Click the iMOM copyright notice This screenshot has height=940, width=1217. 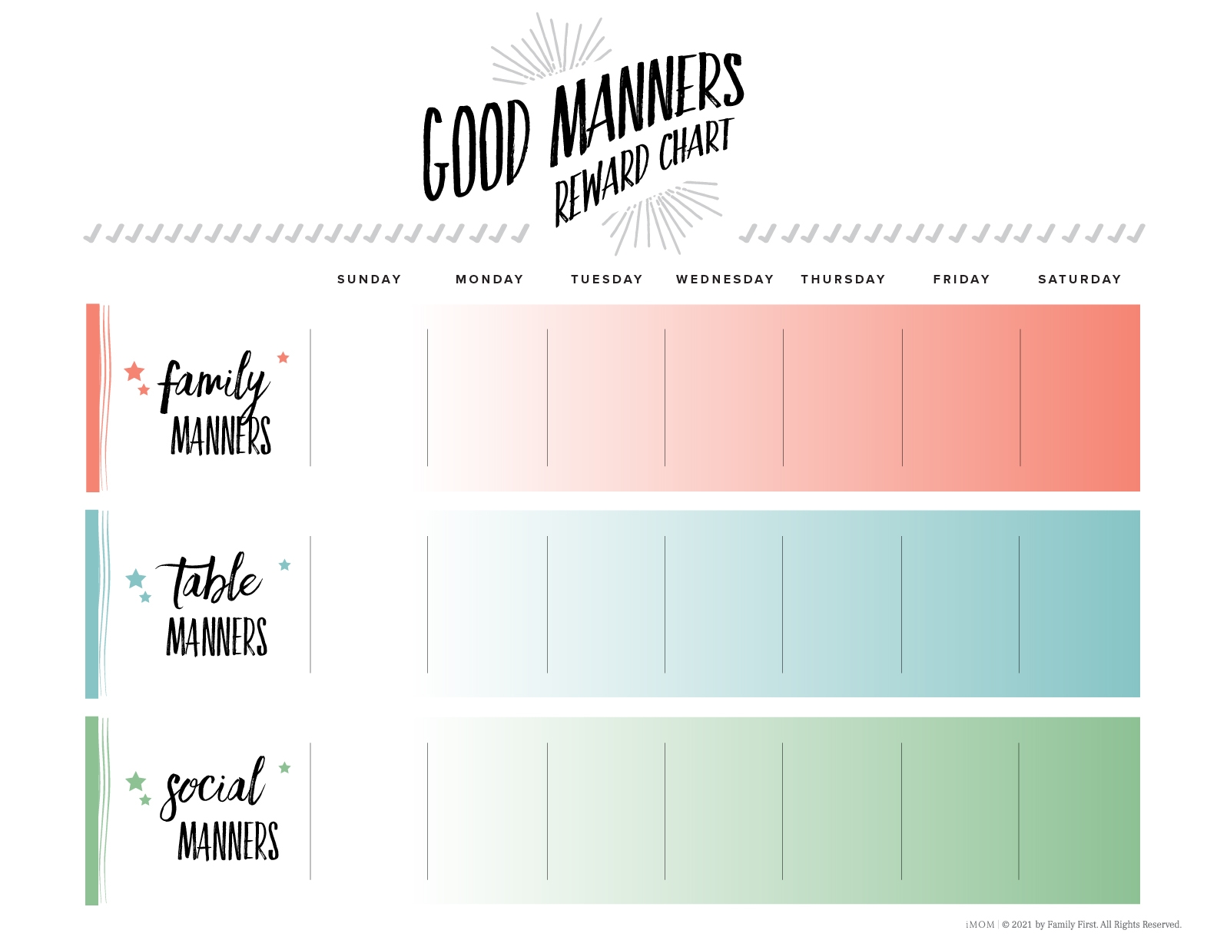click(x=1073, y=925)
